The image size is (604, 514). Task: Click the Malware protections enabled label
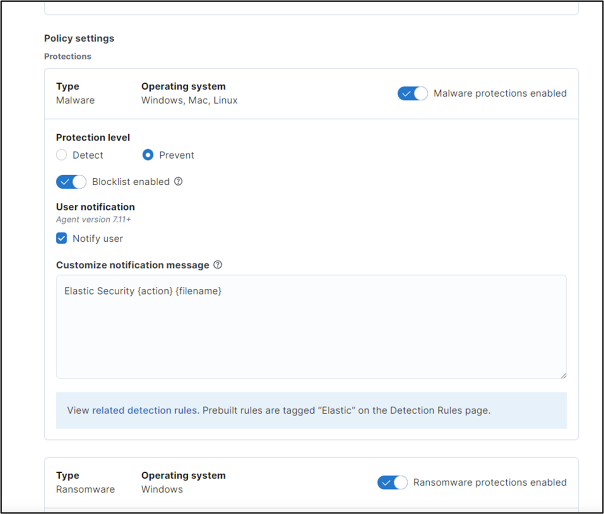coord(500,93)
